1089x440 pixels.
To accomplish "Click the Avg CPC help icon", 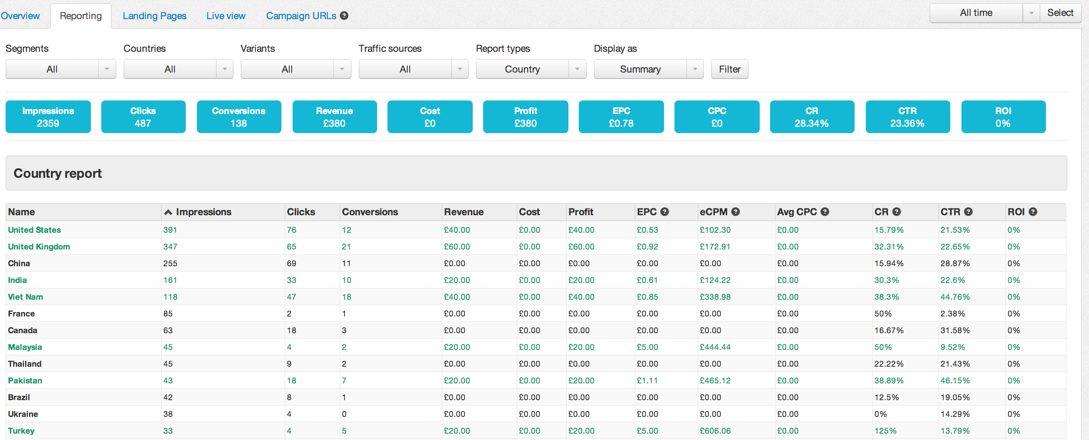I will (825, 212).
